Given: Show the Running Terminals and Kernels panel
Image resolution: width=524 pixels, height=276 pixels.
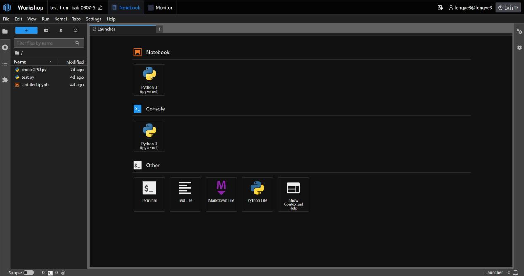Looking at the screenshot, I should [5, 48].
